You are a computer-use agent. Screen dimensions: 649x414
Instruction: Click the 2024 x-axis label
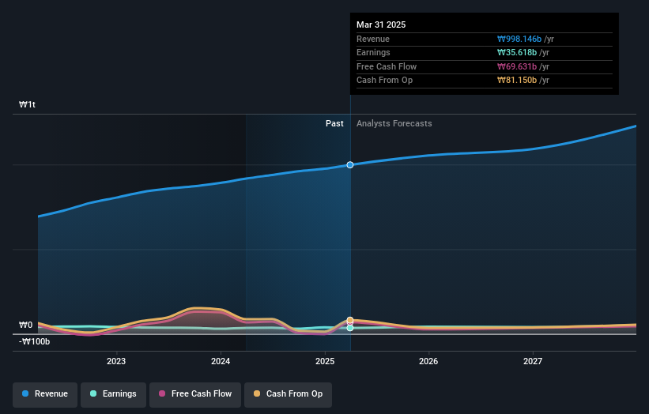(x=221, y=362)
